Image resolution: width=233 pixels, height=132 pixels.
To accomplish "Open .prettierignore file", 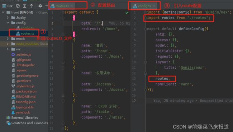I will click(27, 76).
